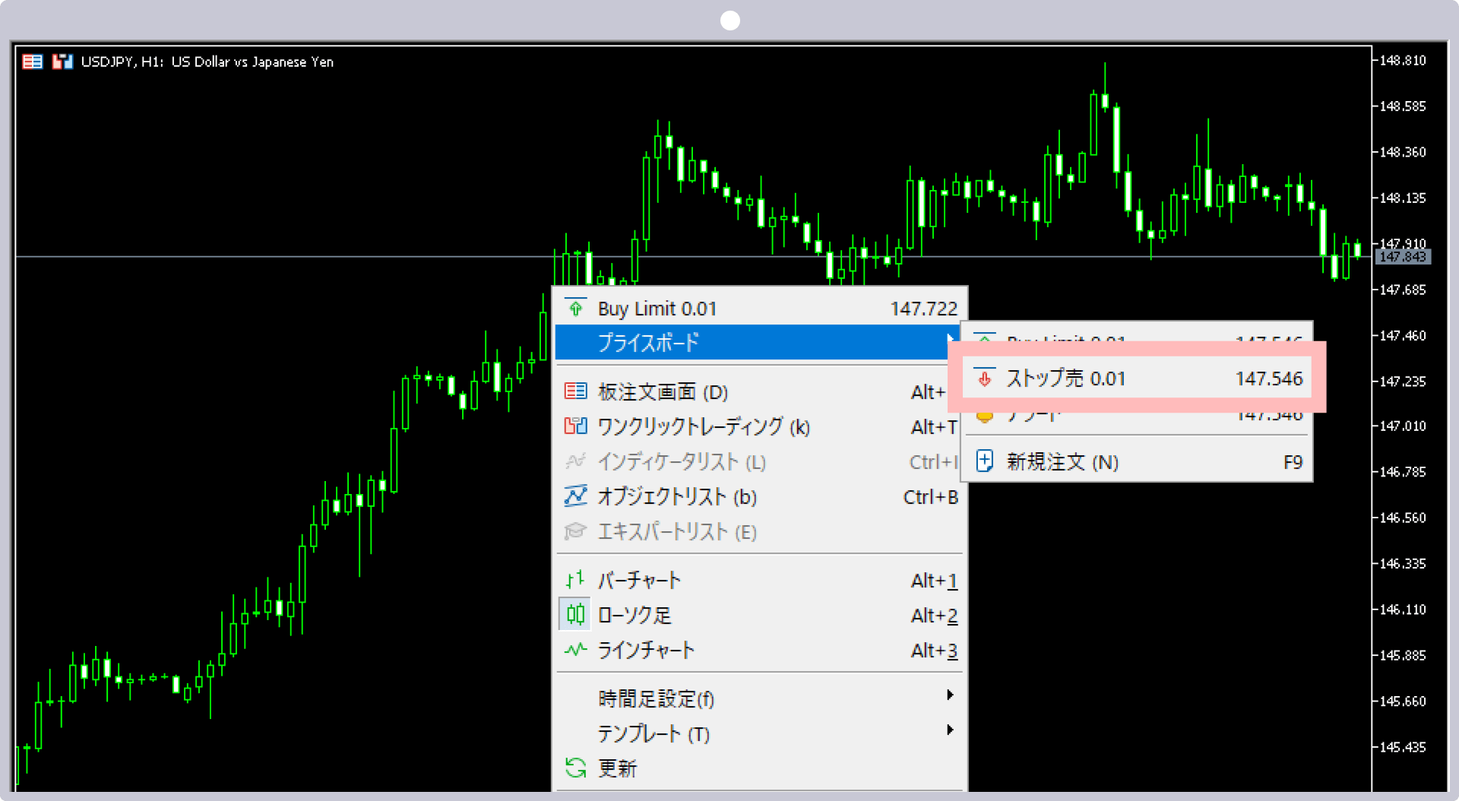Click the F9 shortcut label

tap(1293, 462)
